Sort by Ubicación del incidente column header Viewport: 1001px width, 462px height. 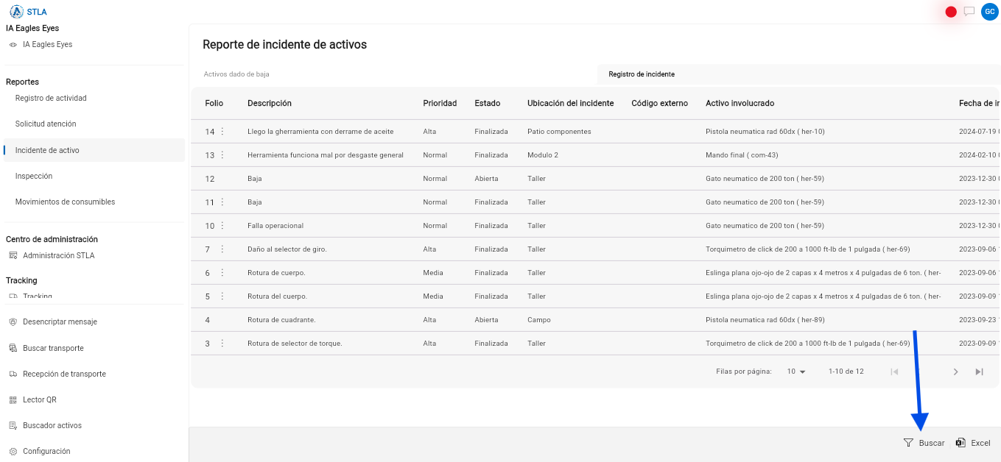point(570,103)
